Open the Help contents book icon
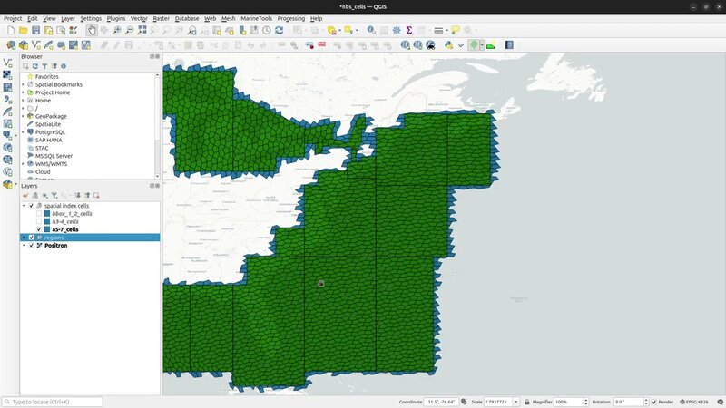This screenshot has width=726, height=408. pos(509,45)
